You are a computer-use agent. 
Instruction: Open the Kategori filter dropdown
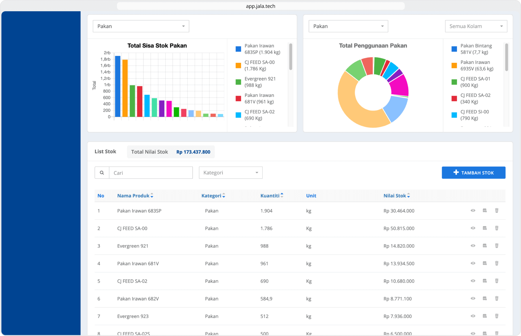point(230,173)
